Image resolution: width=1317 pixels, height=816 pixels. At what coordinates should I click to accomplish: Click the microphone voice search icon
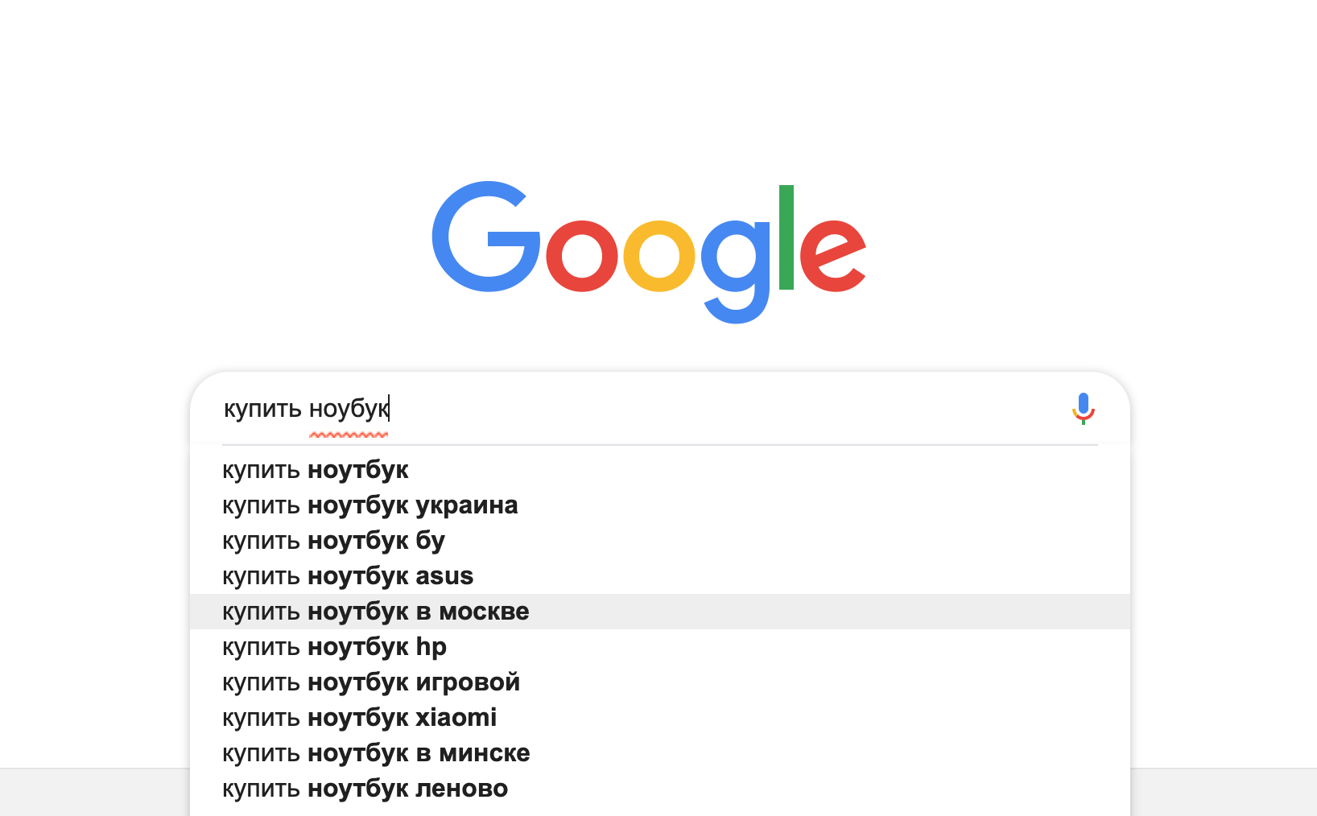click(x=1083, y=408)
